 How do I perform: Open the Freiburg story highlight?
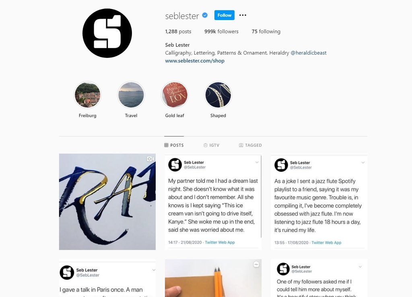click(87, 95)
